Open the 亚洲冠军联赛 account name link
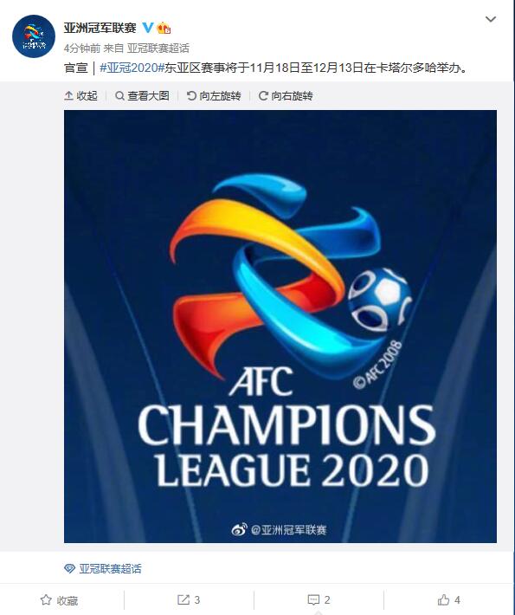Screen dimensions: 515x615 pyautogui.click(x=100, y=28)
